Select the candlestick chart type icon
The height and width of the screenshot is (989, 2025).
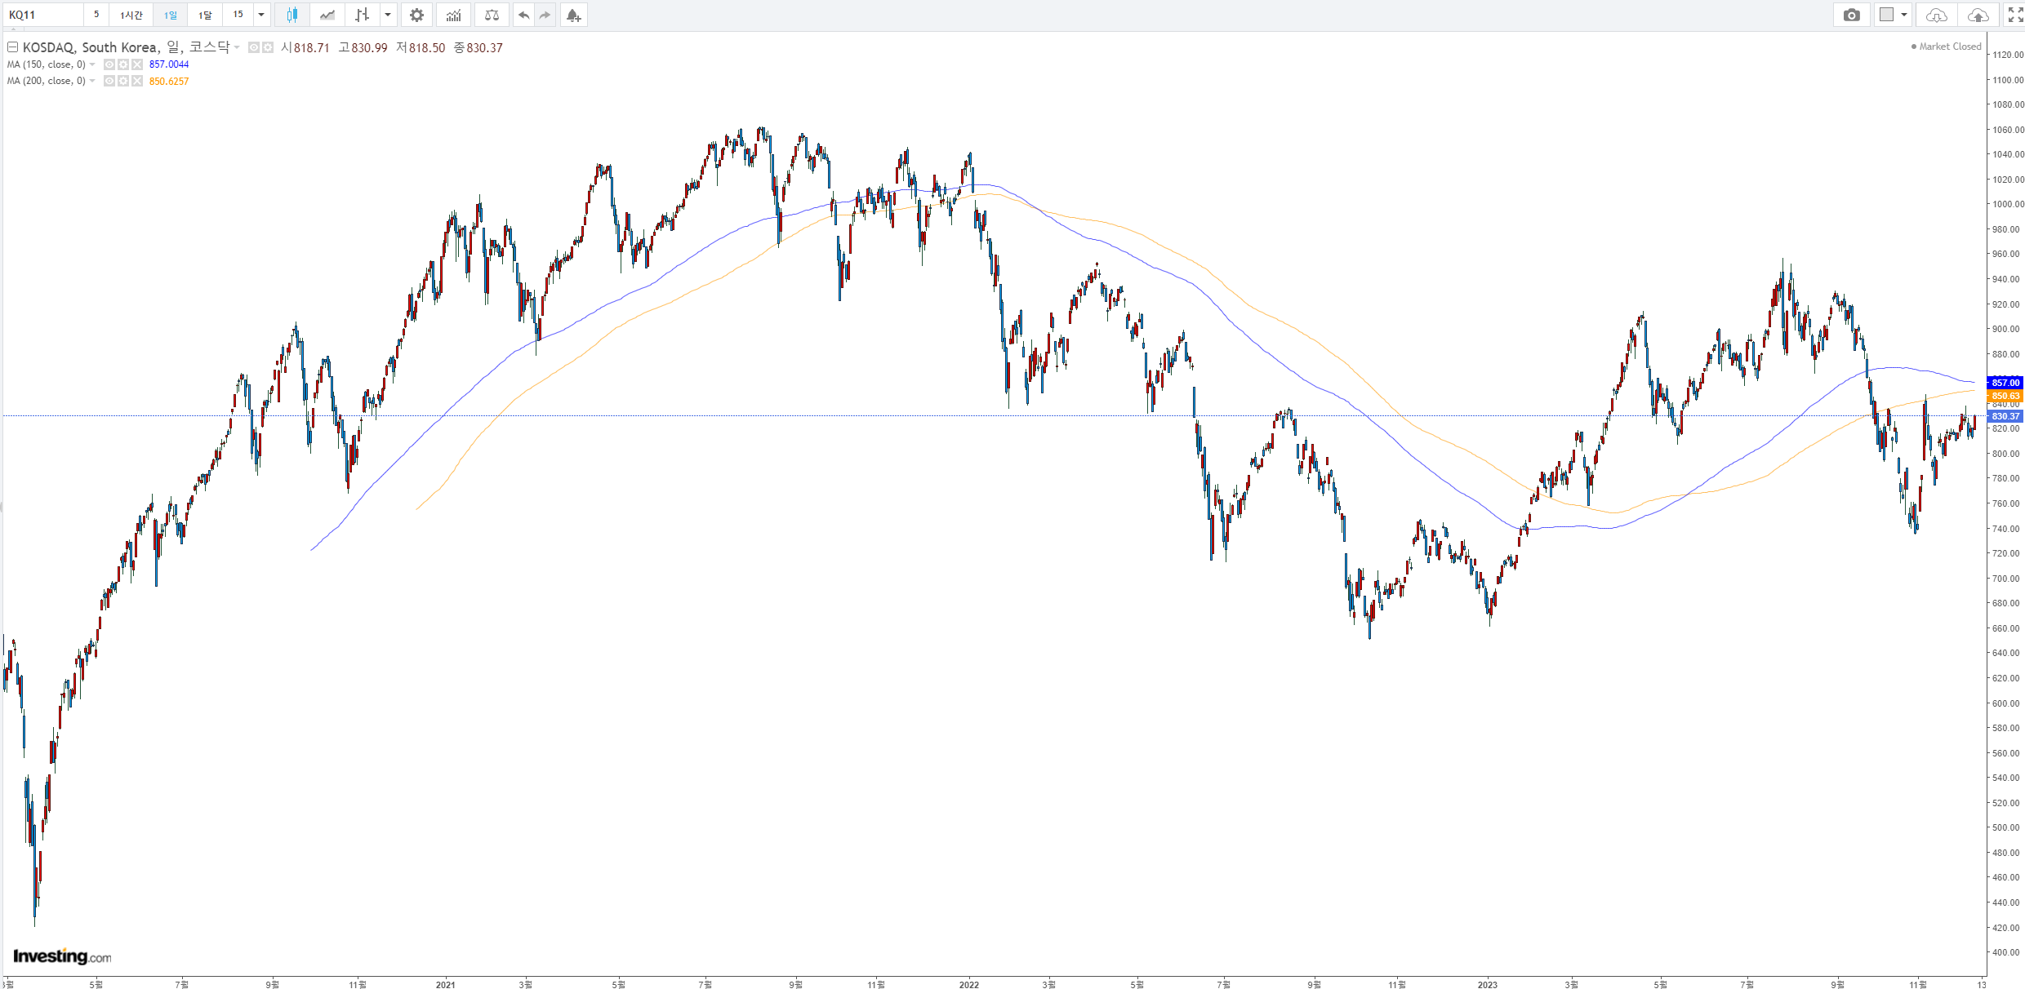292,15
